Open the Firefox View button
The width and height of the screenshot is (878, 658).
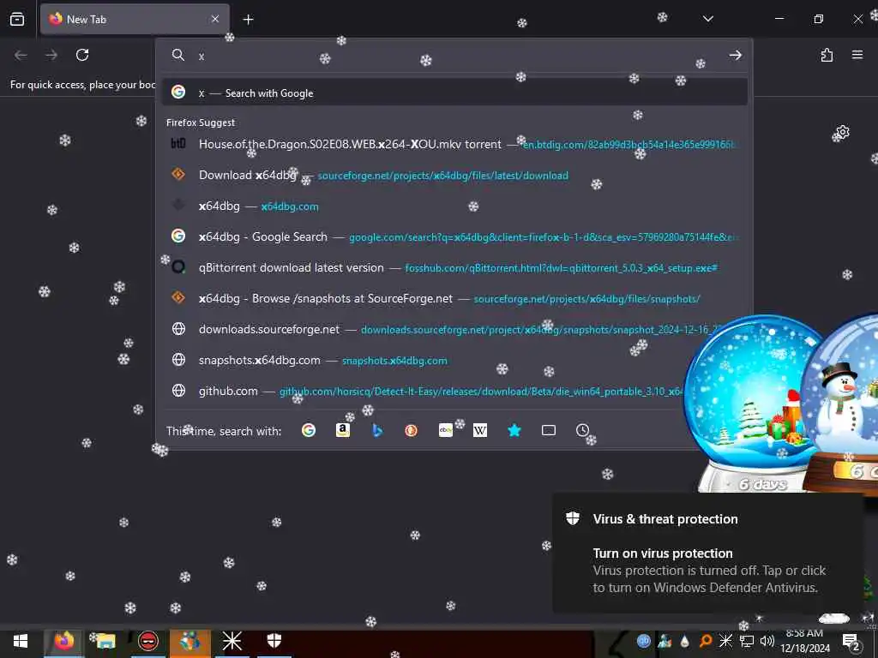[17, 19]
